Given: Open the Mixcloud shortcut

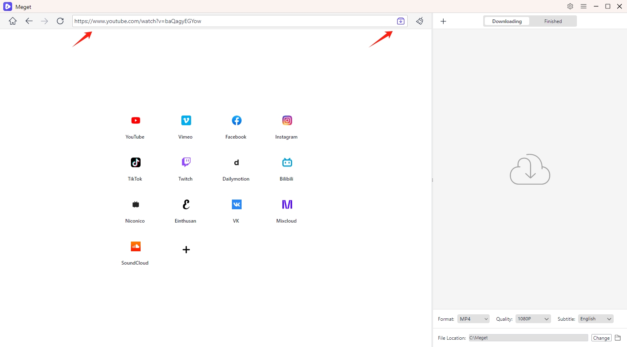Looking at the screenshot, I should point(287,211).
